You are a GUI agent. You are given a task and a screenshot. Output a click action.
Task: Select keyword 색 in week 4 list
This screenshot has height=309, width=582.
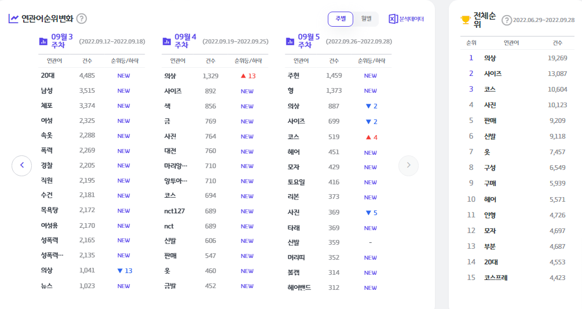(167, 106)
